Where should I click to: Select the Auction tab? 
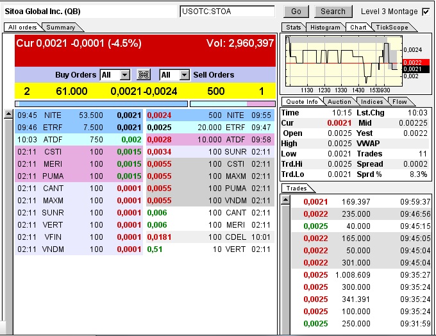339,102
